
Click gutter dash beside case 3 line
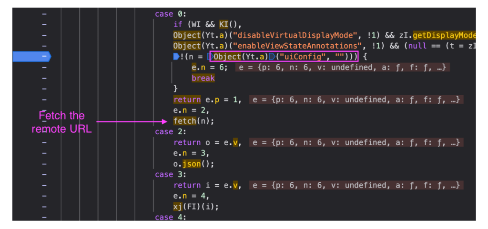tap(44, 174)
